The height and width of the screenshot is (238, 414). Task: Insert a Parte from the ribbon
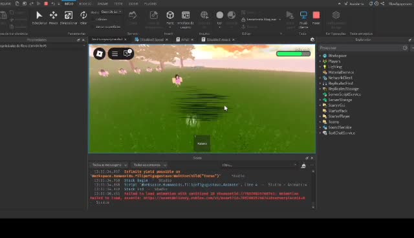pos(170,19)
